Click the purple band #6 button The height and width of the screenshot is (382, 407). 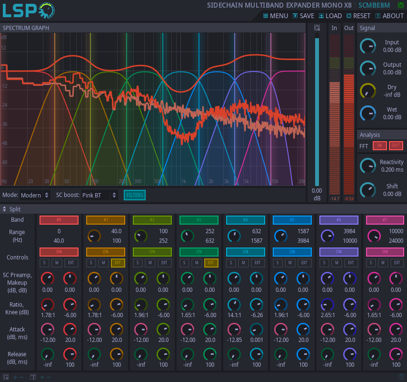point(339,220)
